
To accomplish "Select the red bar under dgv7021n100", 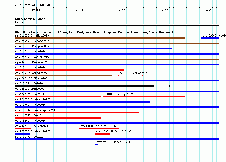I will tap(70, 70).
